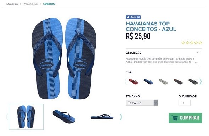The width and height of the screenshot is (209, 136).
Task: Rate product with the fifth star
Action: pyautogui.click(x=200, y=43)
